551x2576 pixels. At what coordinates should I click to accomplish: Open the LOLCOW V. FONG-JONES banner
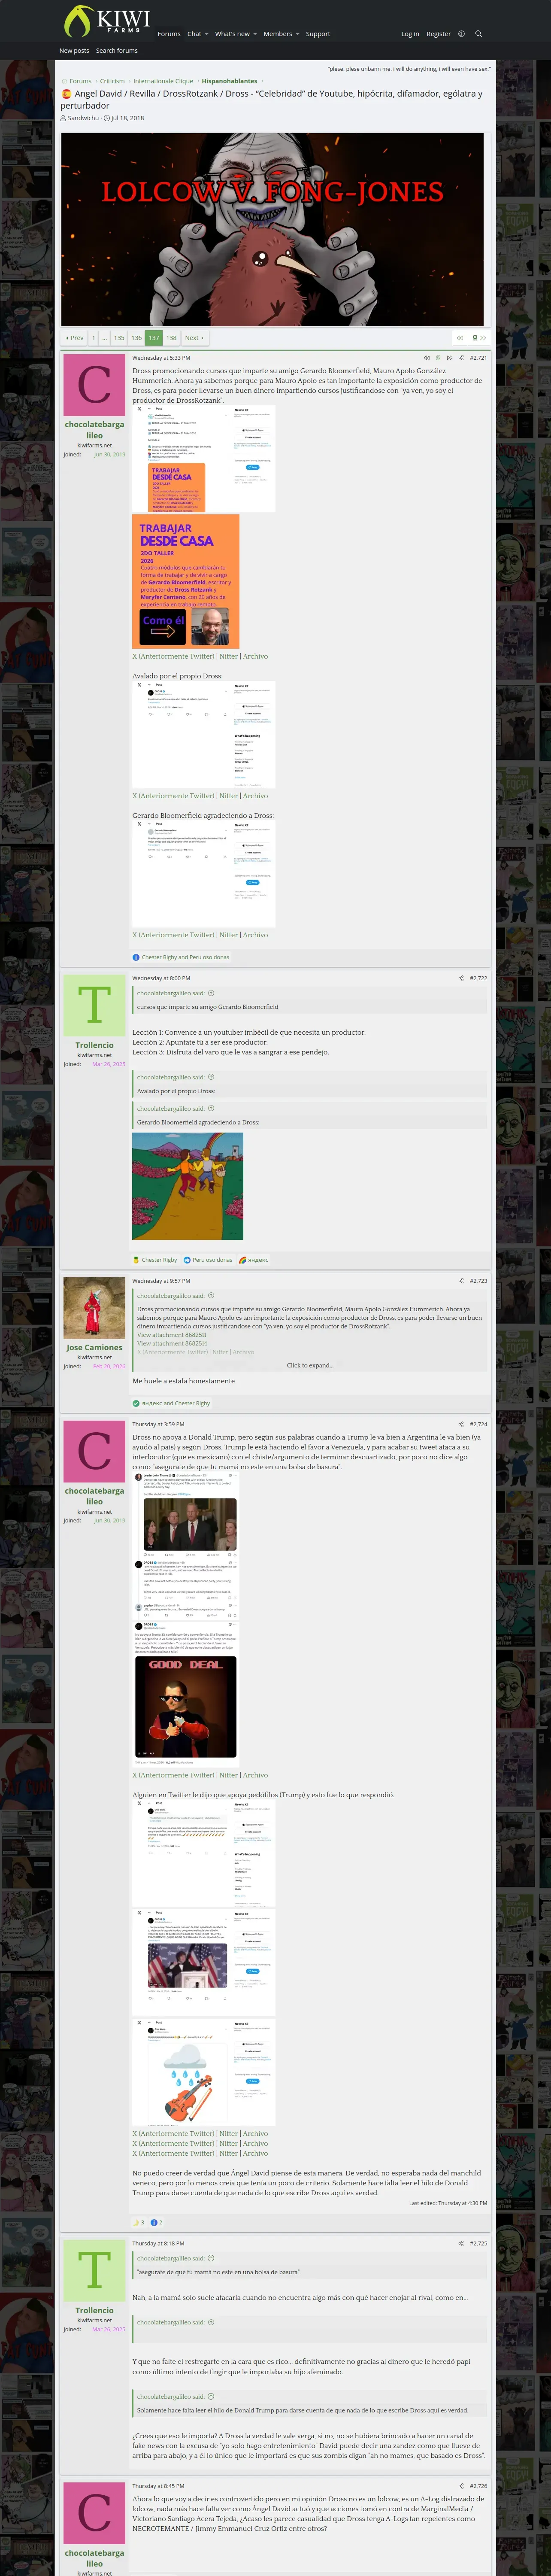[272, 230]
